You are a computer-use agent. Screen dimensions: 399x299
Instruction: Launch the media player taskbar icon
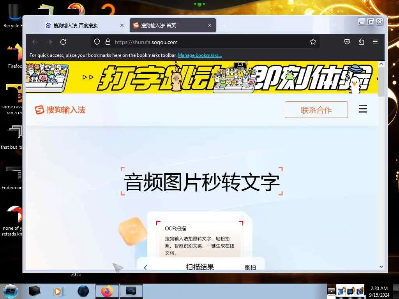(x=58, y=291)
